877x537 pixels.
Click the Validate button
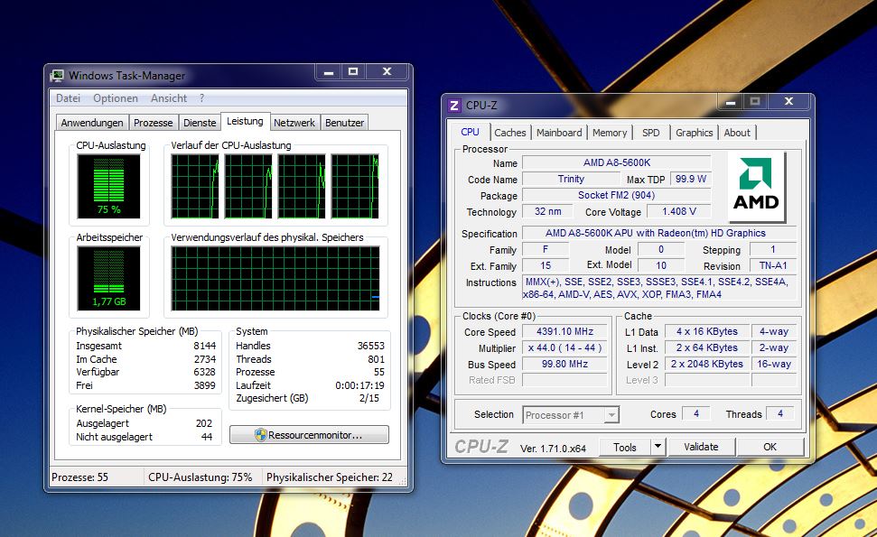[701, 447]
